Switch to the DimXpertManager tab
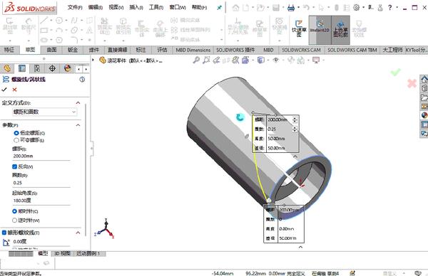The width and height of the screenshot is (428, 276). (52, 68)
